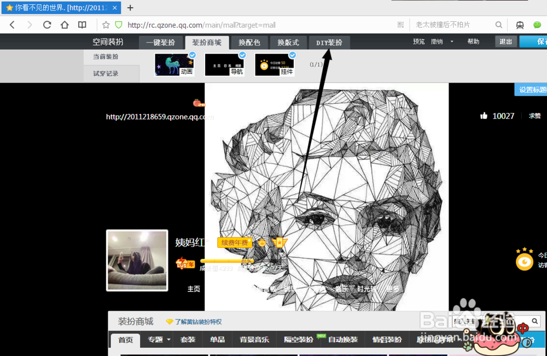Expand the dropdown arrow next to 撤销

pyautogui.click(x=452, y=41)
